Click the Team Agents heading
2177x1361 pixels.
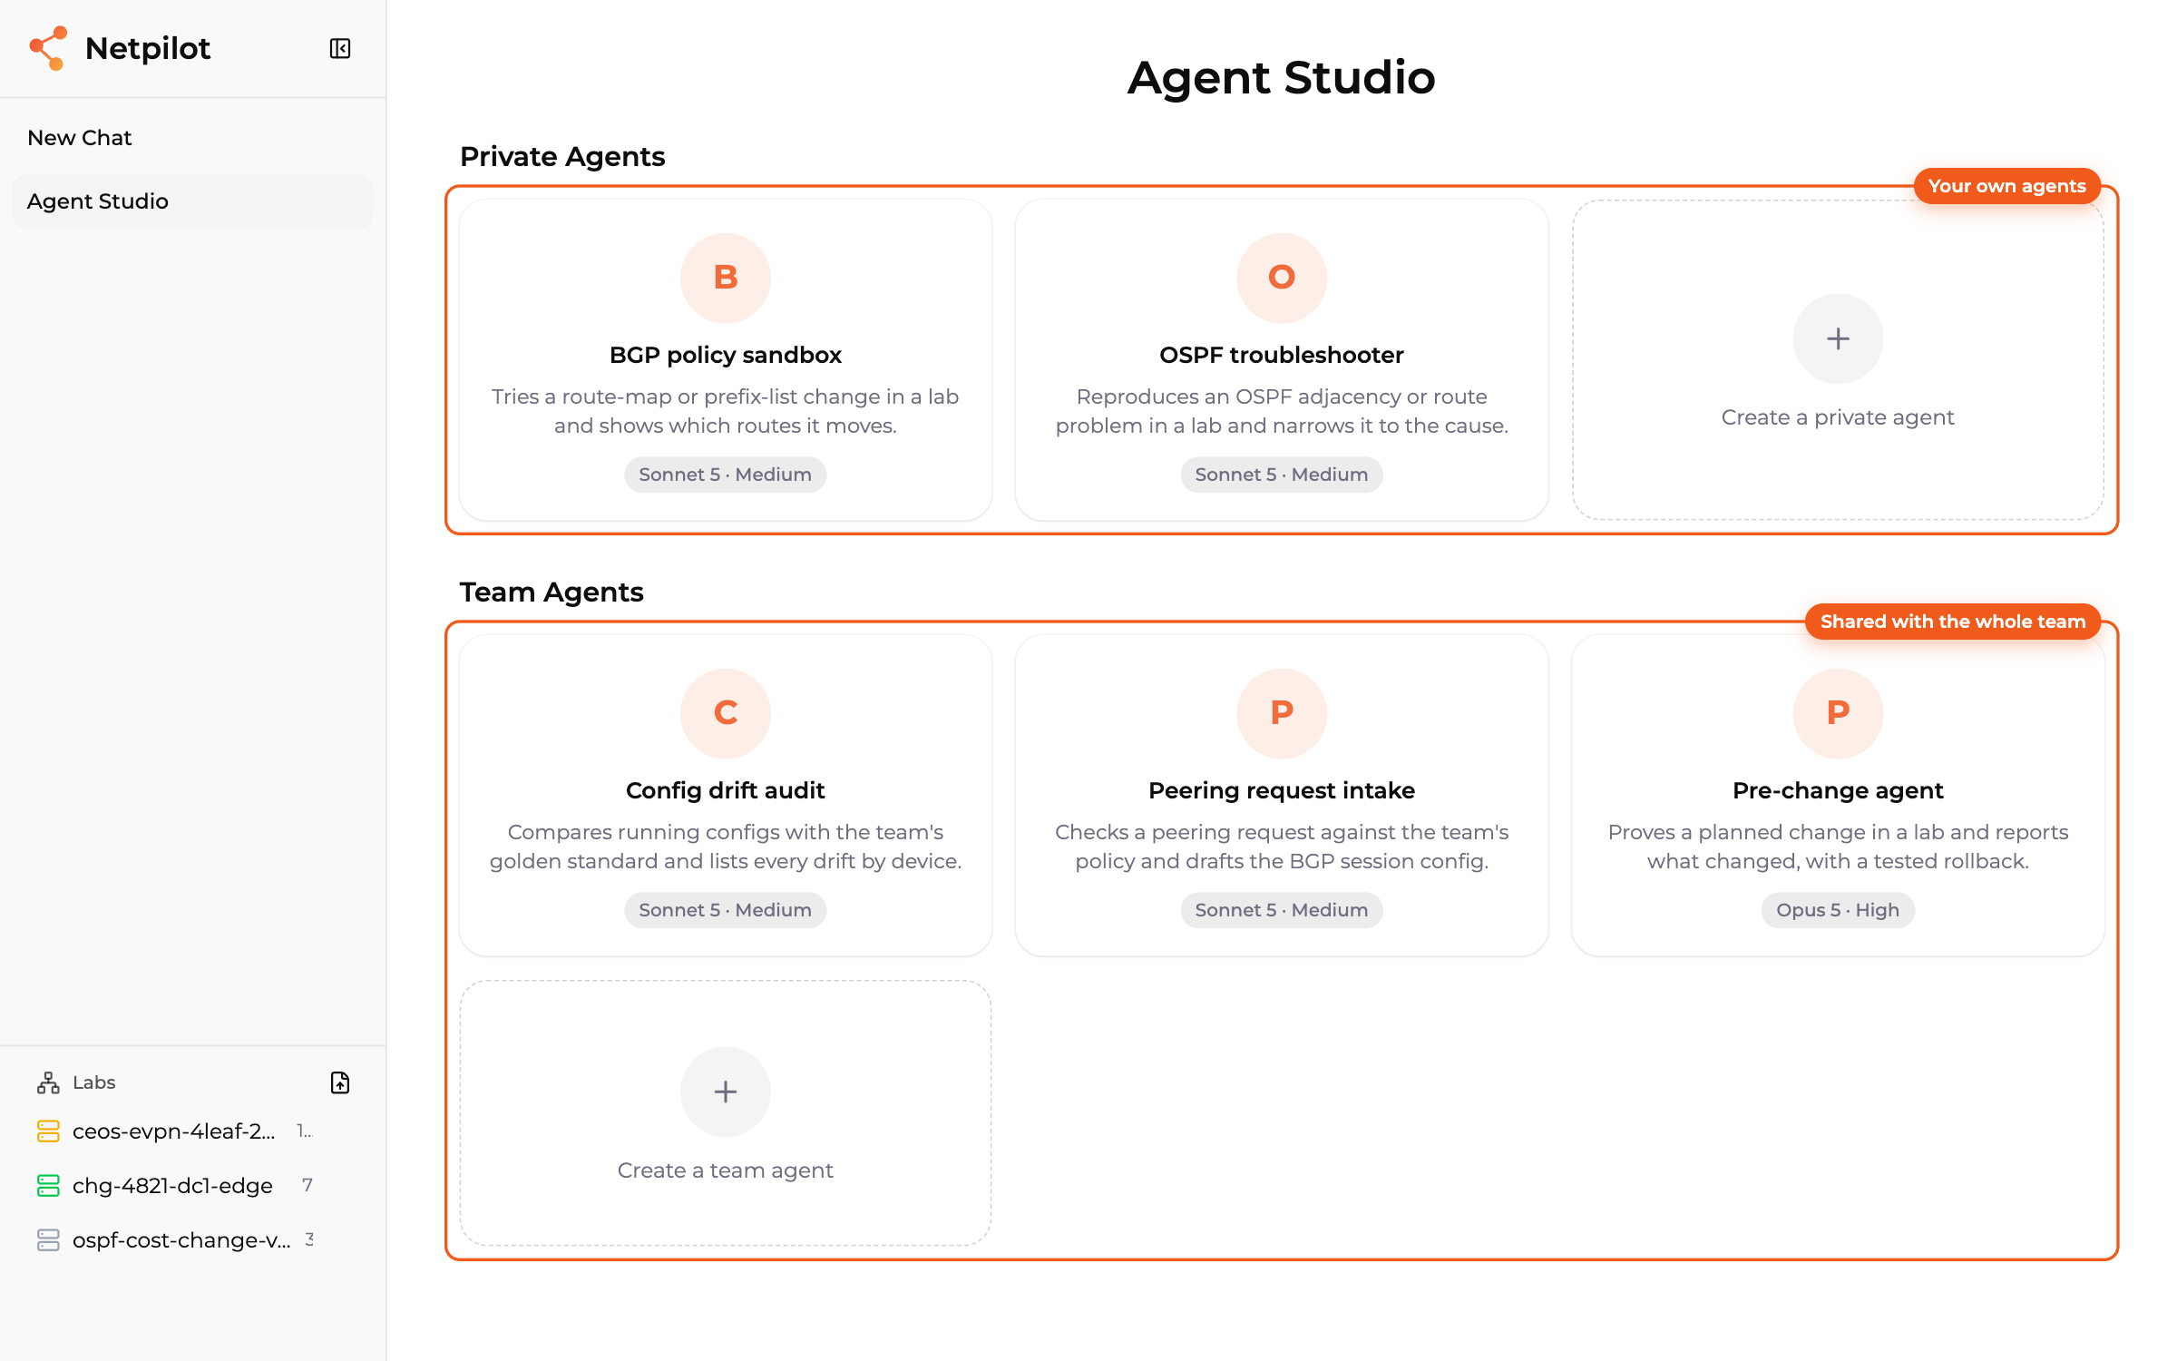pyautogui.click(x=552, y=592)
